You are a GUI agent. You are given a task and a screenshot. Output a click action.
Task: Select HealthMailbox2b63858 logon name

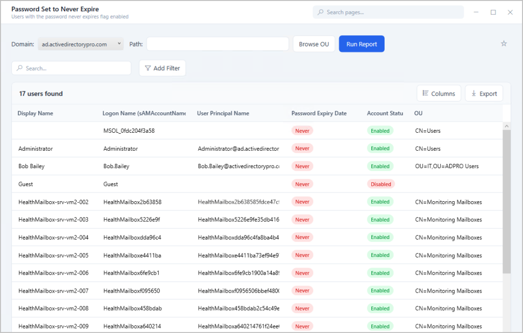pyautogui.click(x=132, y=202)
